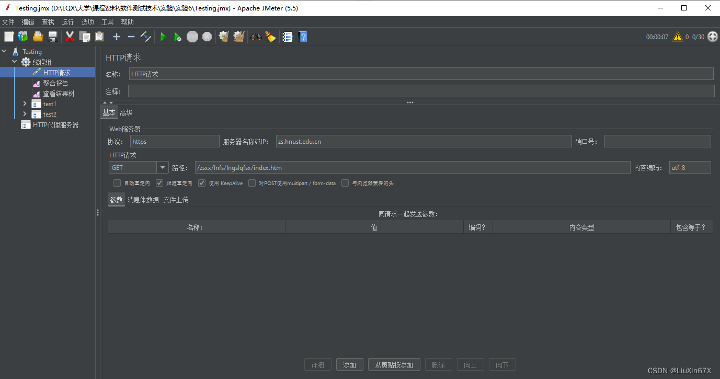Create a new test plan via New icon
Image resolution: width=720 pixels, height=379 pixels.
click(9, 37)
